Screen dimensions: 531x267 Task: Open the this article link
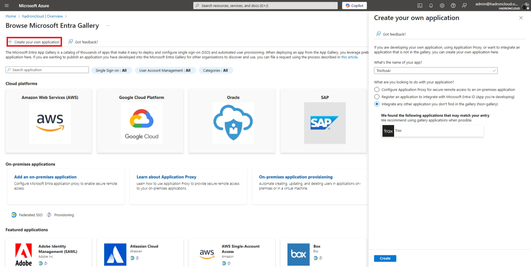[x=350, y=57]
